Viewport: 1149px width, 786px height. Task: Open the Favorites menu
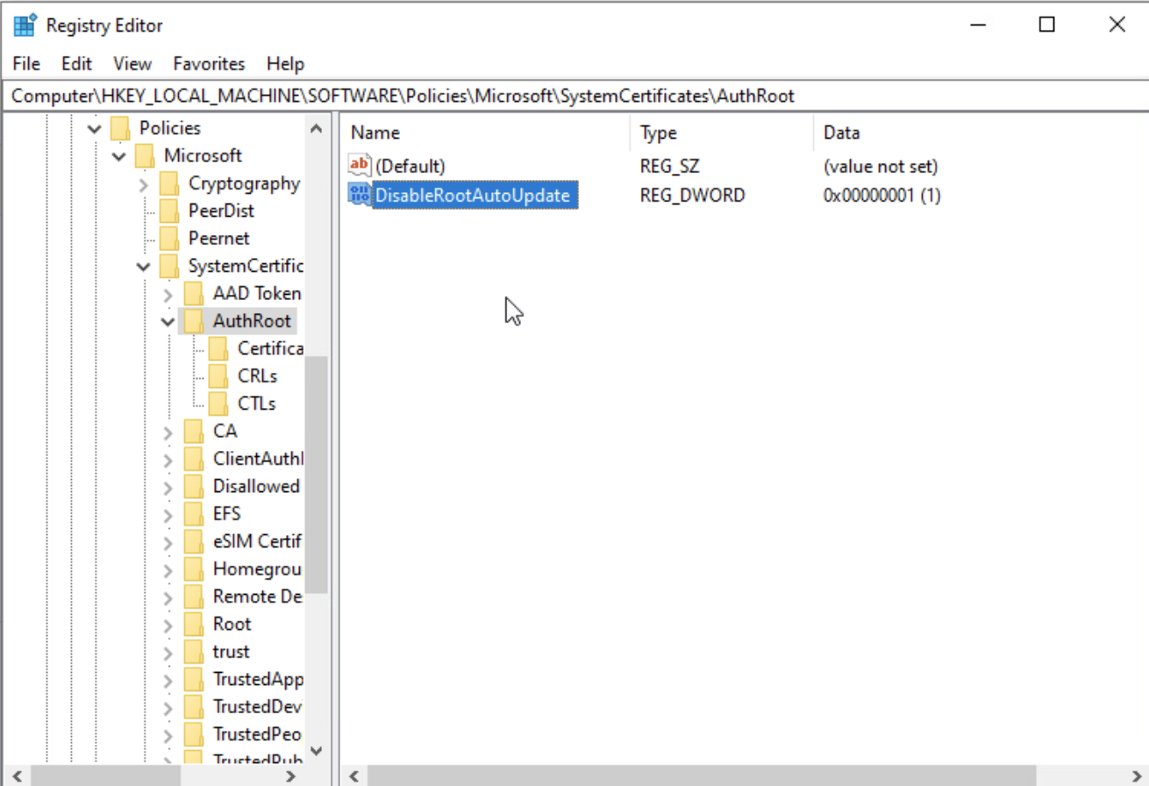click(x=209, y=64)
